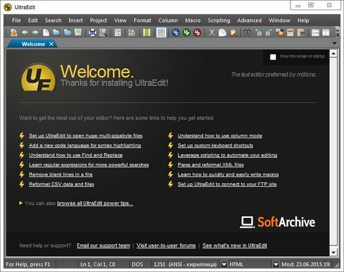
Task: Click Find Previous binoculars icon with left arrow
Action: click(x=258, y=32)
